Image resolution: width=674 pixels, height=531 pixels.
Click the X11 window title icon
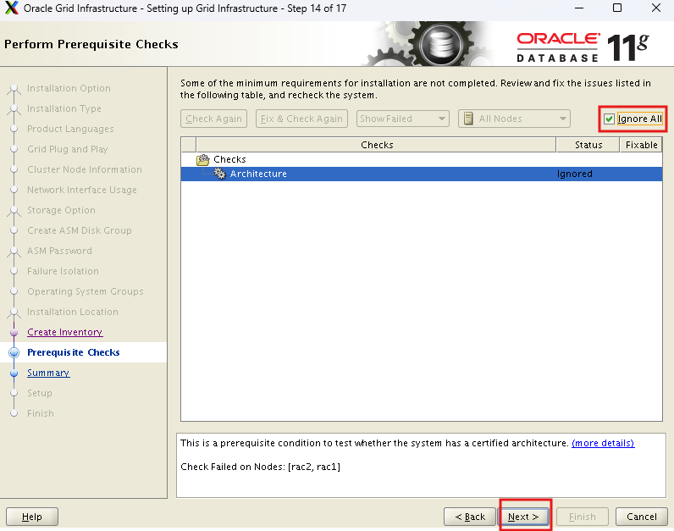pyautogui.click(x=12, y=8)
